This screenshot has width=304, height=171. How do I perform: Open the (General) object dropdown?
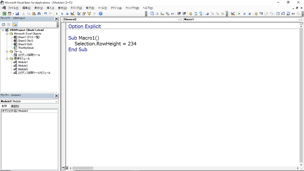pyautogui.click(x=179, y=20)
